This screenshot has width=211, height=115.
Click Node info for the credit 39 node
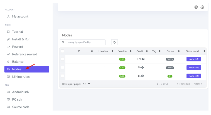[x=194, y=67]
